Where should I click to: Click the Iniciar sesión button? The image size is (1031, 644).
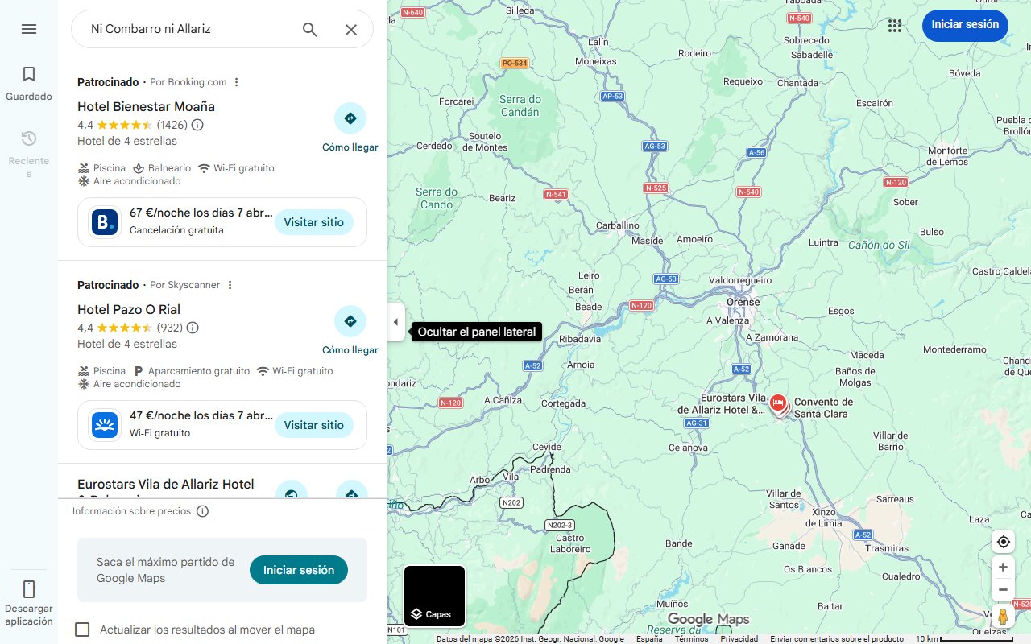pos(964,25)
